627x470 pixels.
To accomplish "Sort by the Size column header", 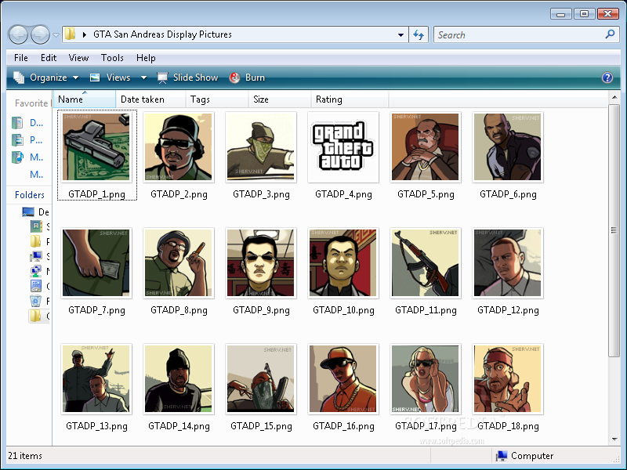I will (x=280, y=99).
